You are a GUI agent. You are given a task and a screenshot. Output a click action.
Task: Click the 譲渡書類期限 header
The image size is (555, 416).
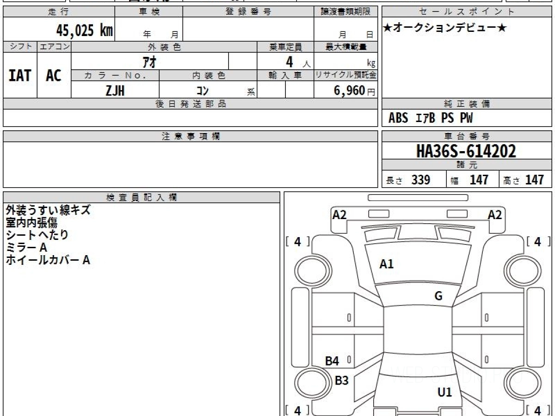345,12
